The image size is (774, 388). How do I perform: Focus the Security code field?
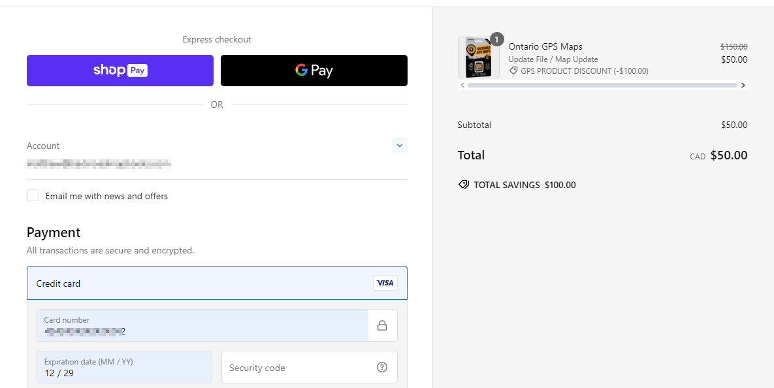pyautogui.click(x=310, y=367)
